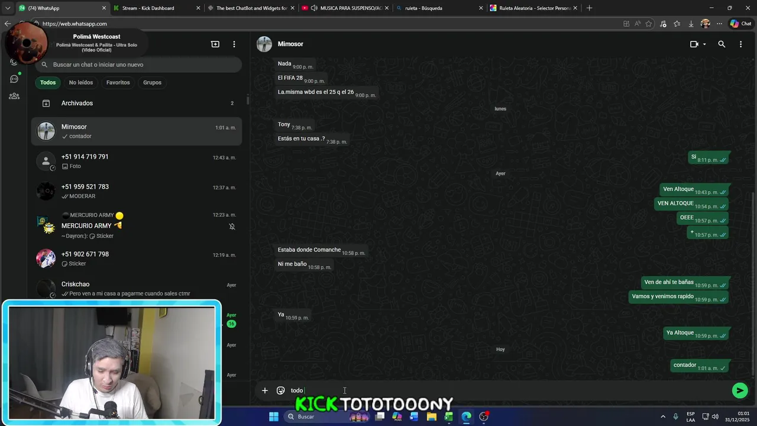Click the browser address bar URL
The width and height of the screenshot is (757, 426).
[x=75, y=24]
